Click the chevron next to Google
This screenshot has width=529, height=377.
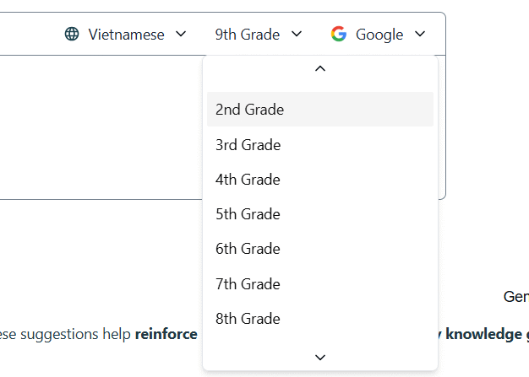(x=421, y=35)
